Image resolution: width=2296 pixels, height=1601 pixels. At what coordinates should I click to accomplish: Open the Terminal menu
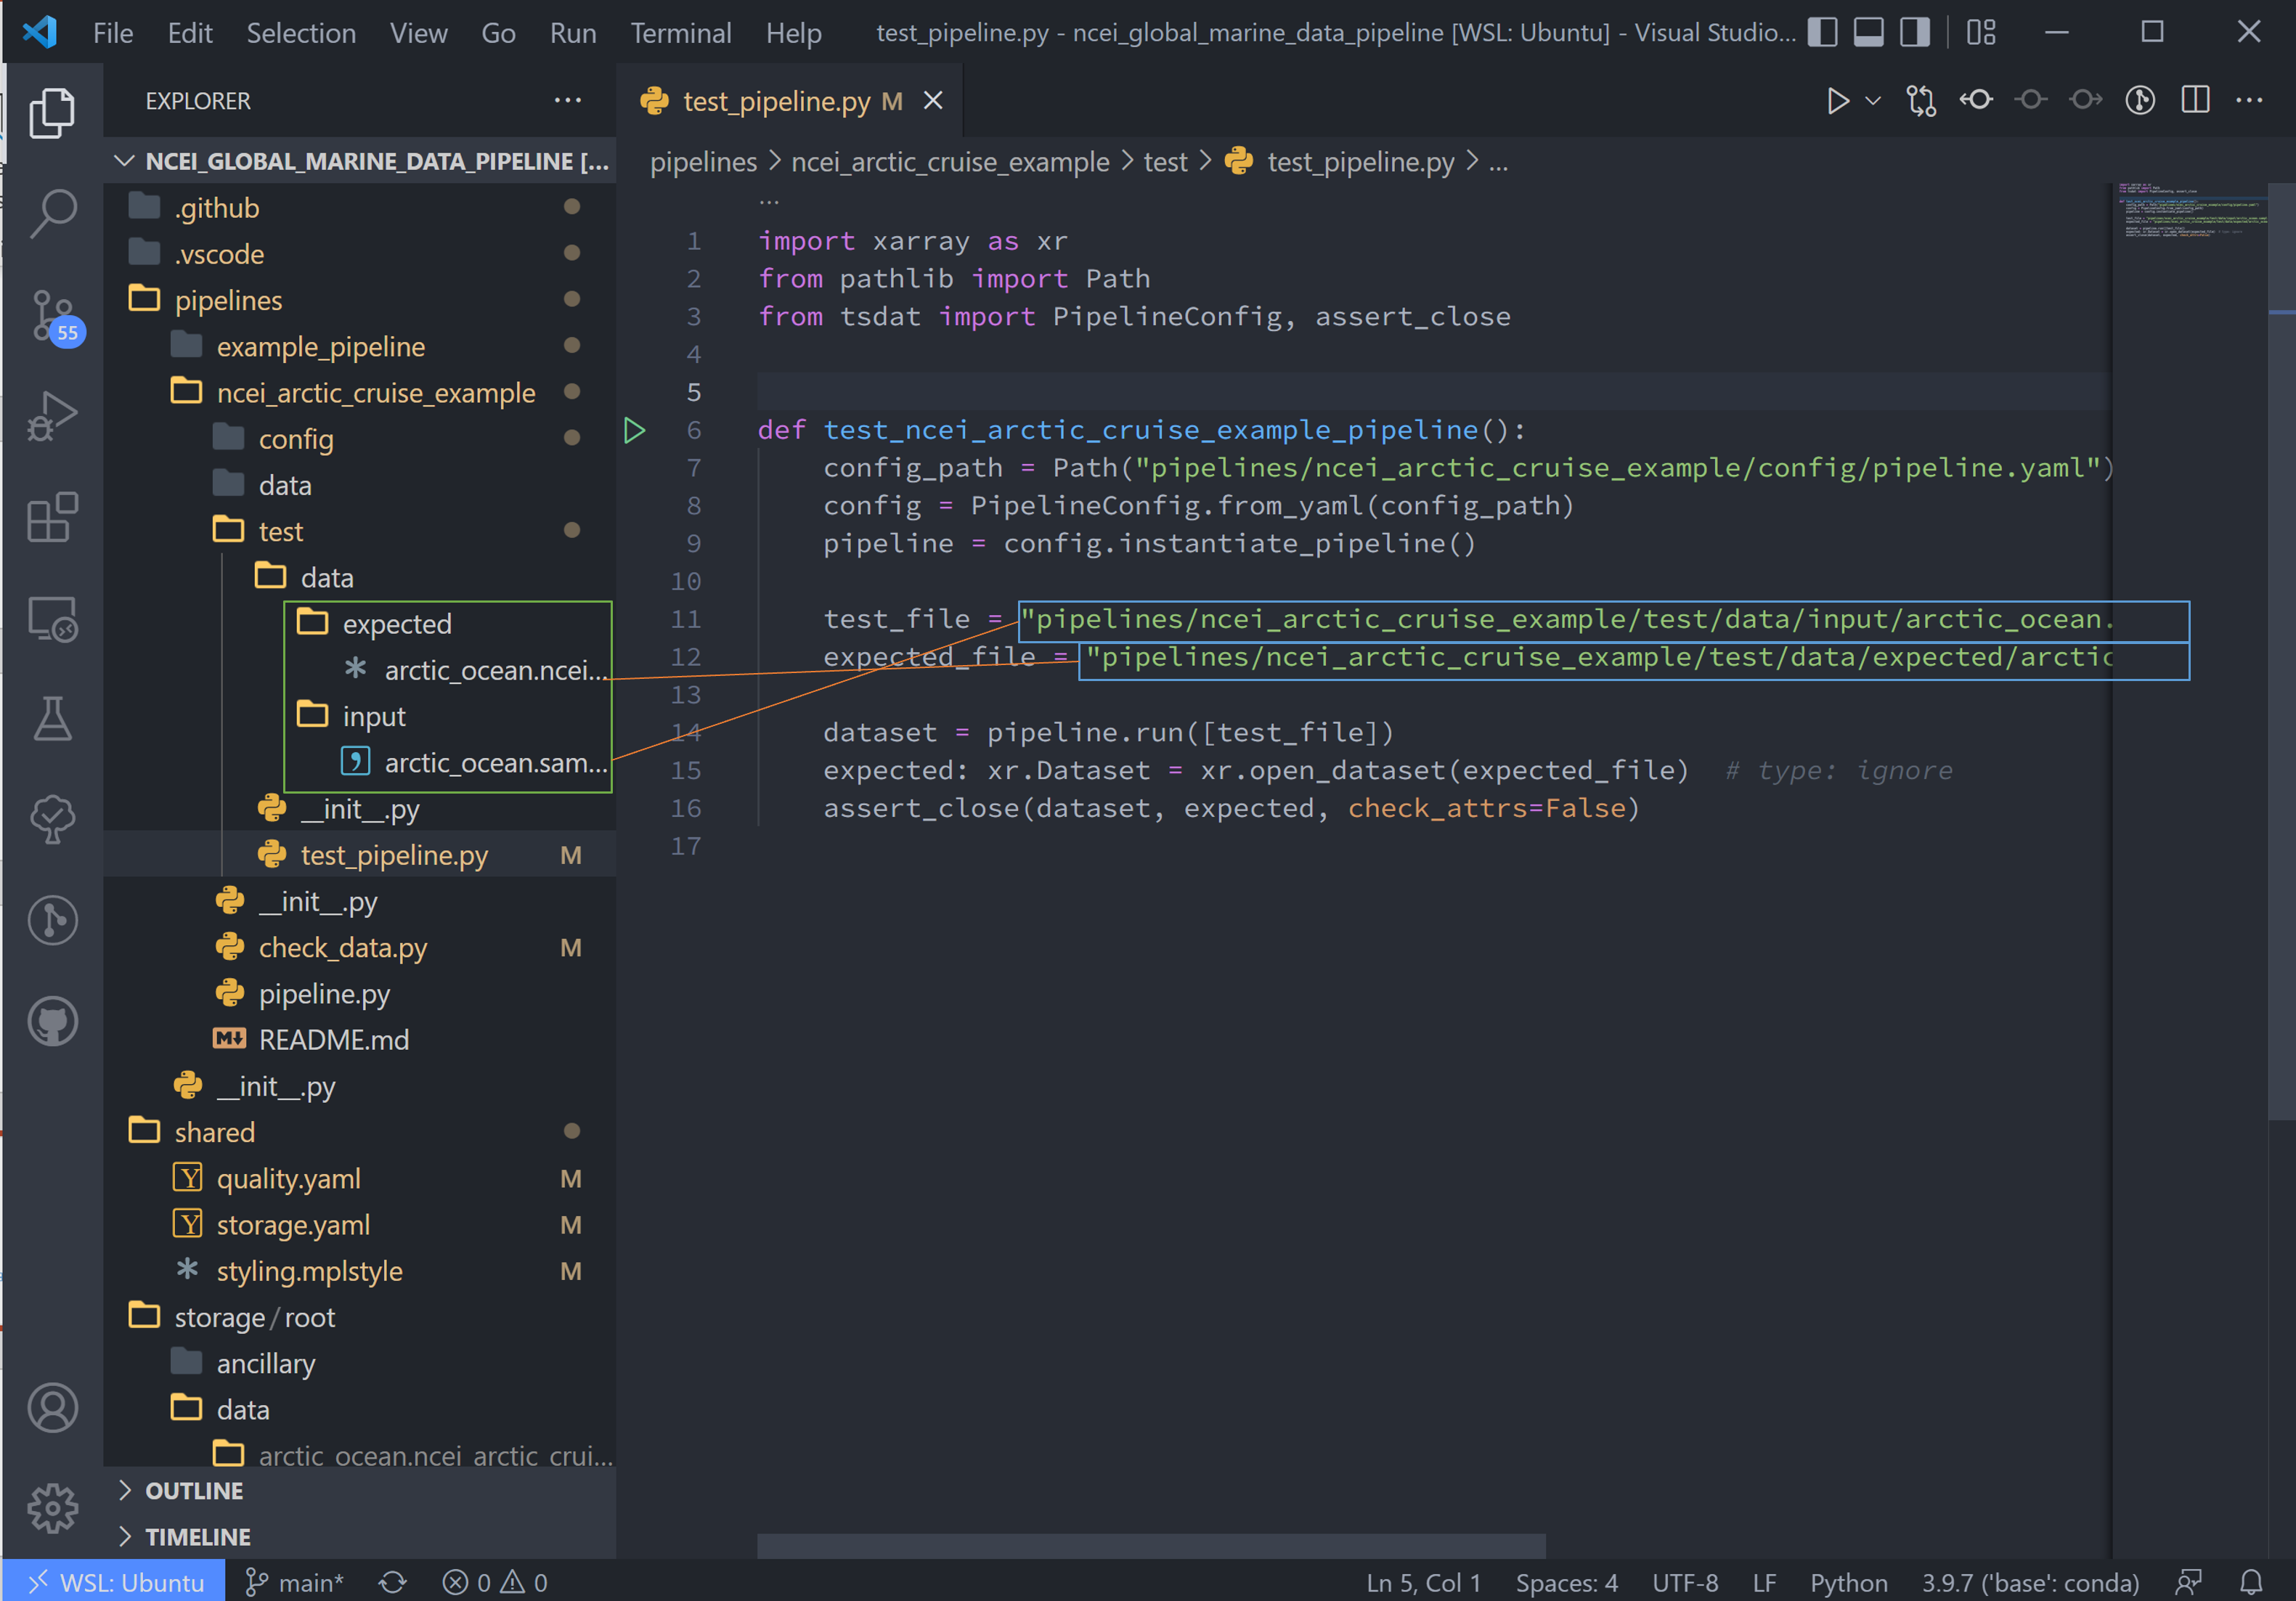click(681, 33)
